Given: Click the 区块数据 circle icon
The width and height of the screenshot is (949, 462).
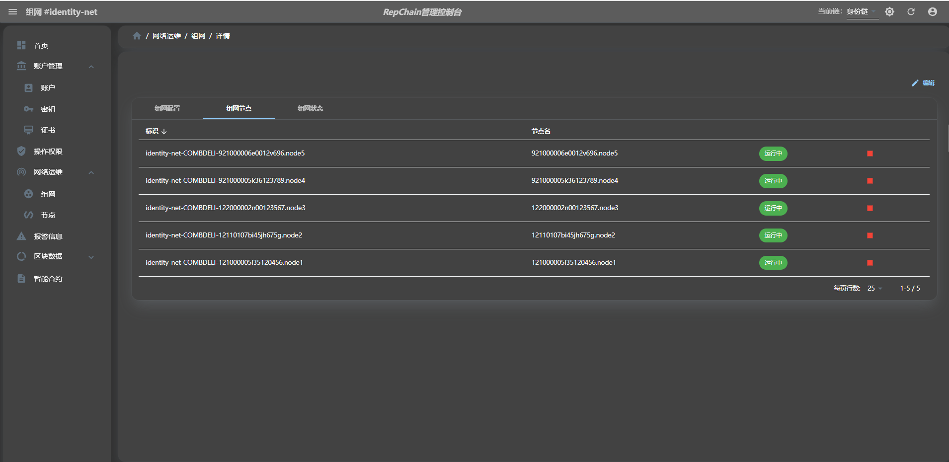Looking at the screenshot, I should point(21,256).
